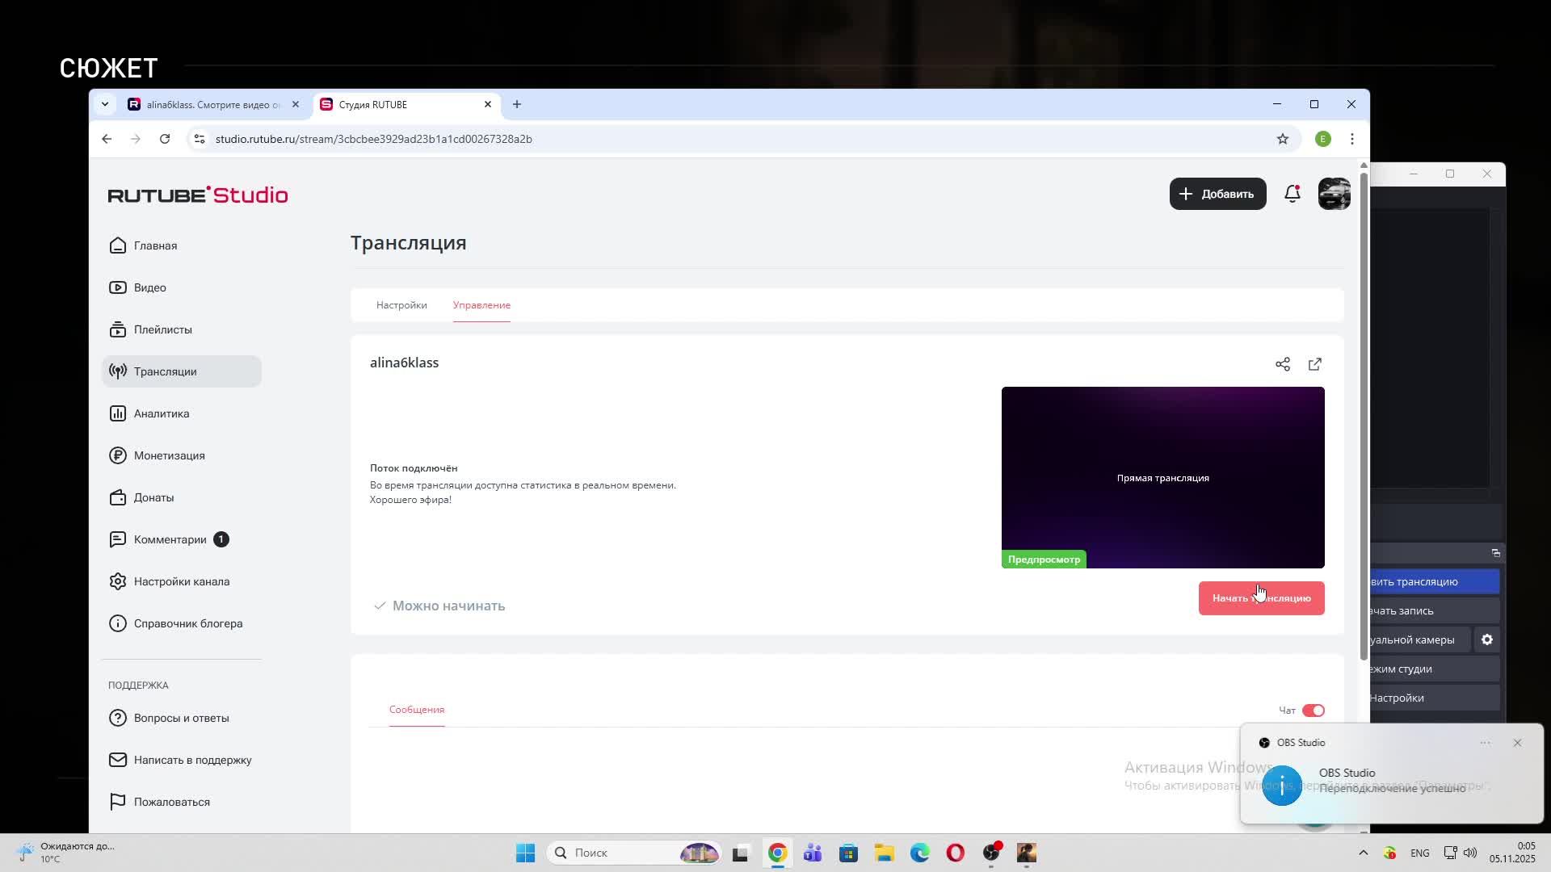
Task: Open Написать в поддержку link
Action: [192, 760]
